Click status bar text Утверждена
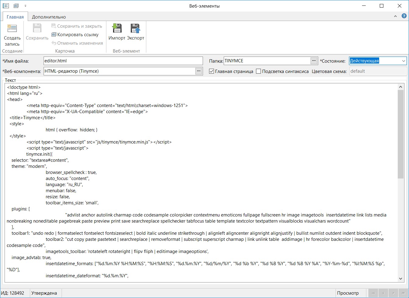This screenshot has height=298, width=409. (44, 293)
